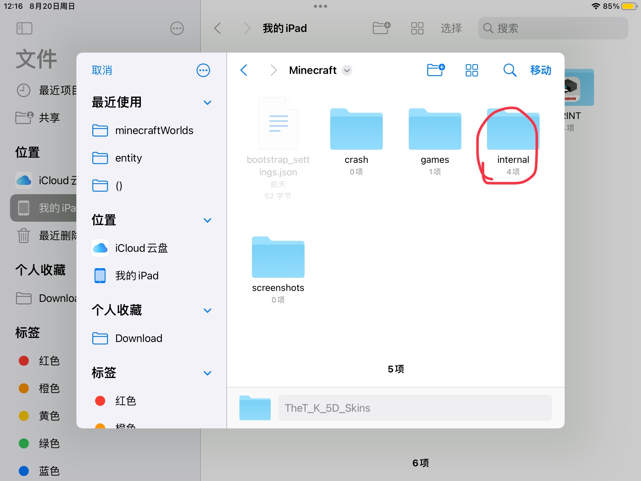Viewport: 641px width, 481px height.
Task: Switch view mode with the blue grid icon
Action: (x=472, y=70)
